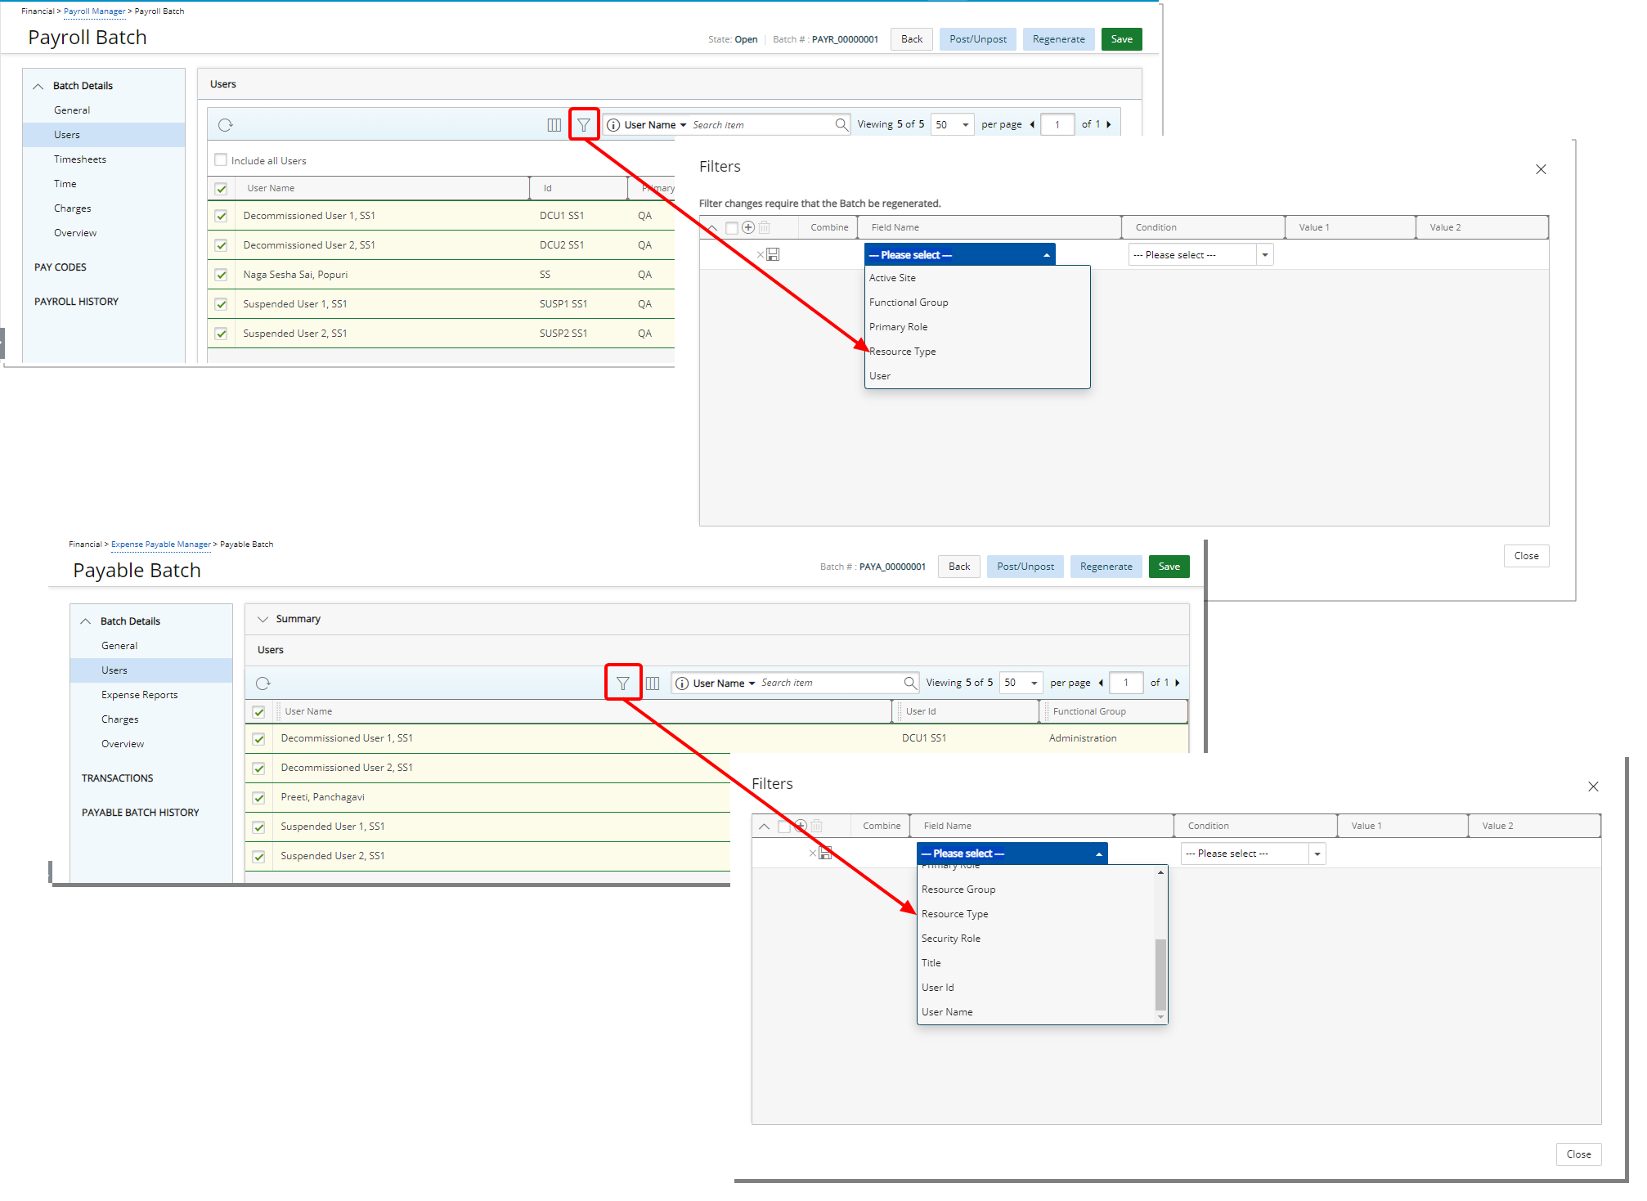Delete filter rows with trash icon in upper Filters dialog
This screenshot has height=1201, width=1647.
(764, 227)
